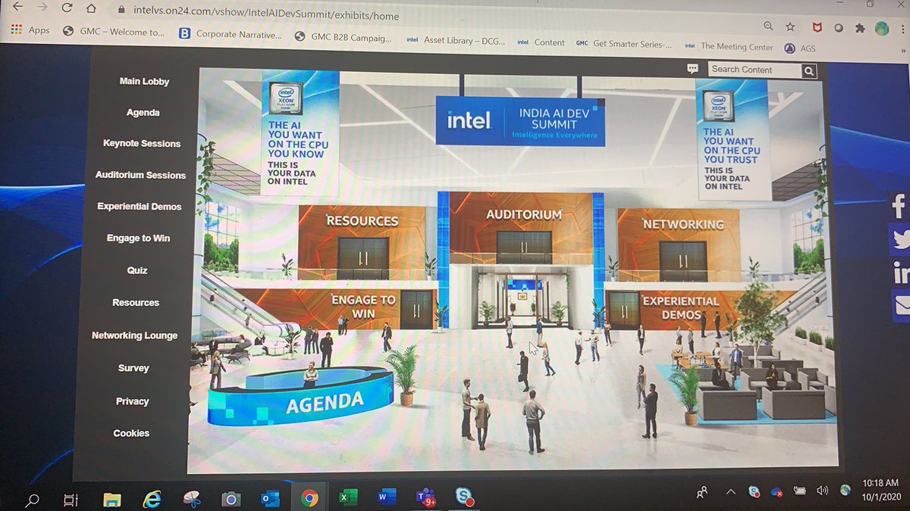Open Experiential Demos in side menu
910x511 pixels.
[140, 206]
